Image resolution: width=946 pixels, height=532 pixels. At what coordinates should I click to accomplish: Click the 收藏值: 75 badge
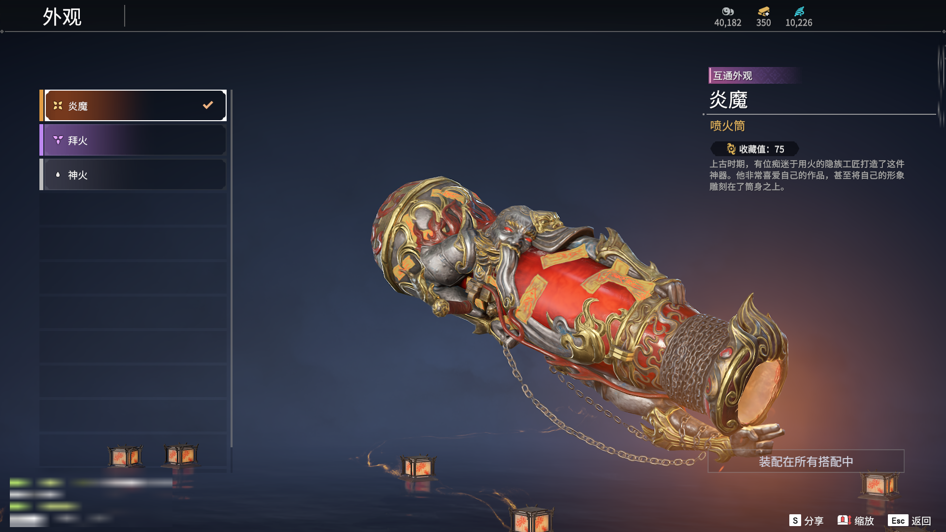click(755, 149)
